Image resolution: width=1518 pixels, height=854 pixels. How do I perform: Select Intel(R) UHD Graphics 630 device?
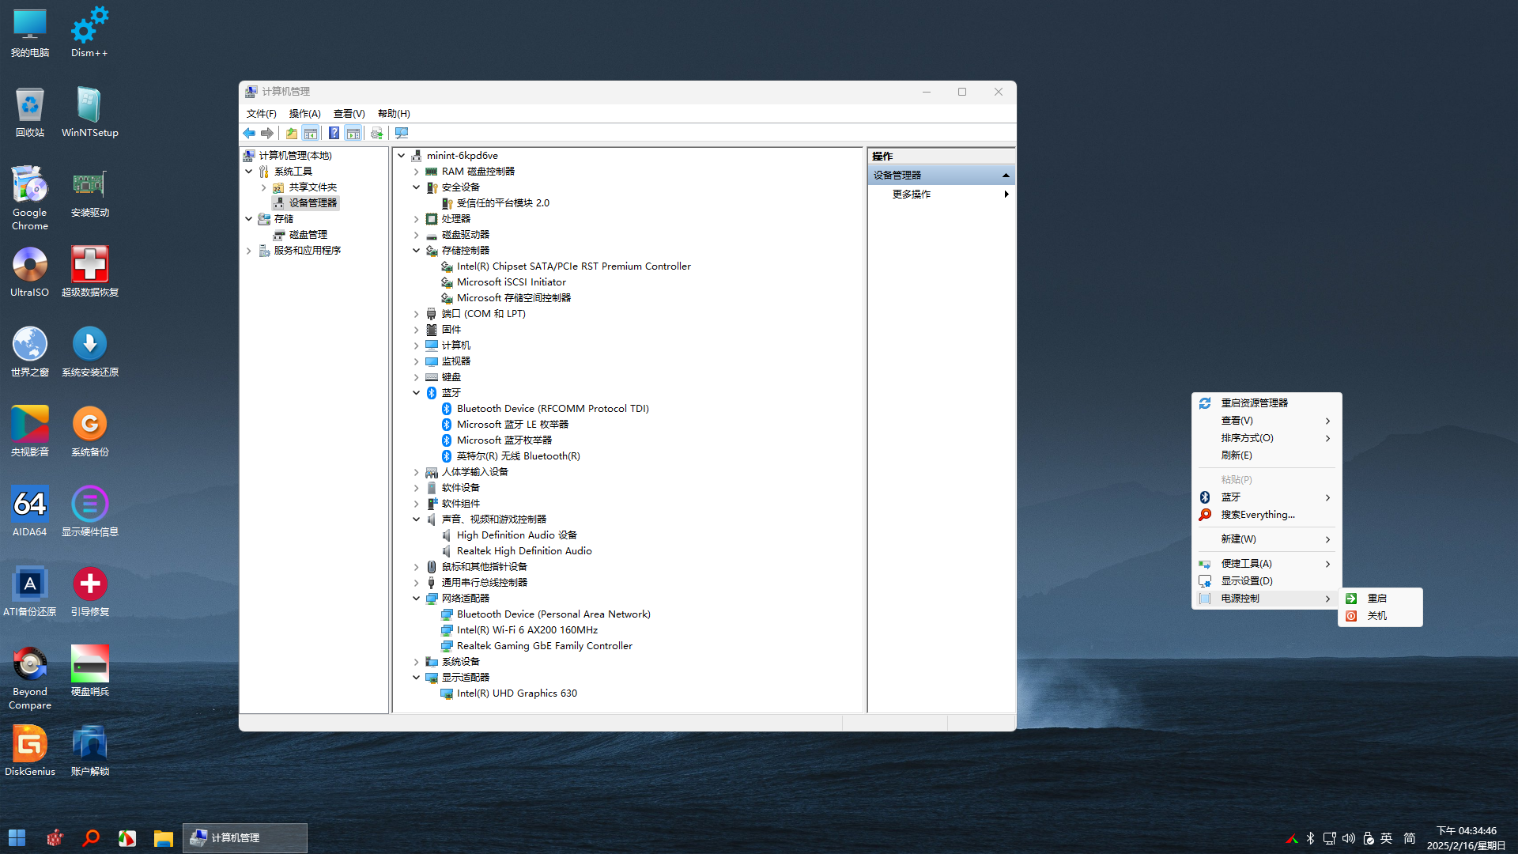[516, 693]
